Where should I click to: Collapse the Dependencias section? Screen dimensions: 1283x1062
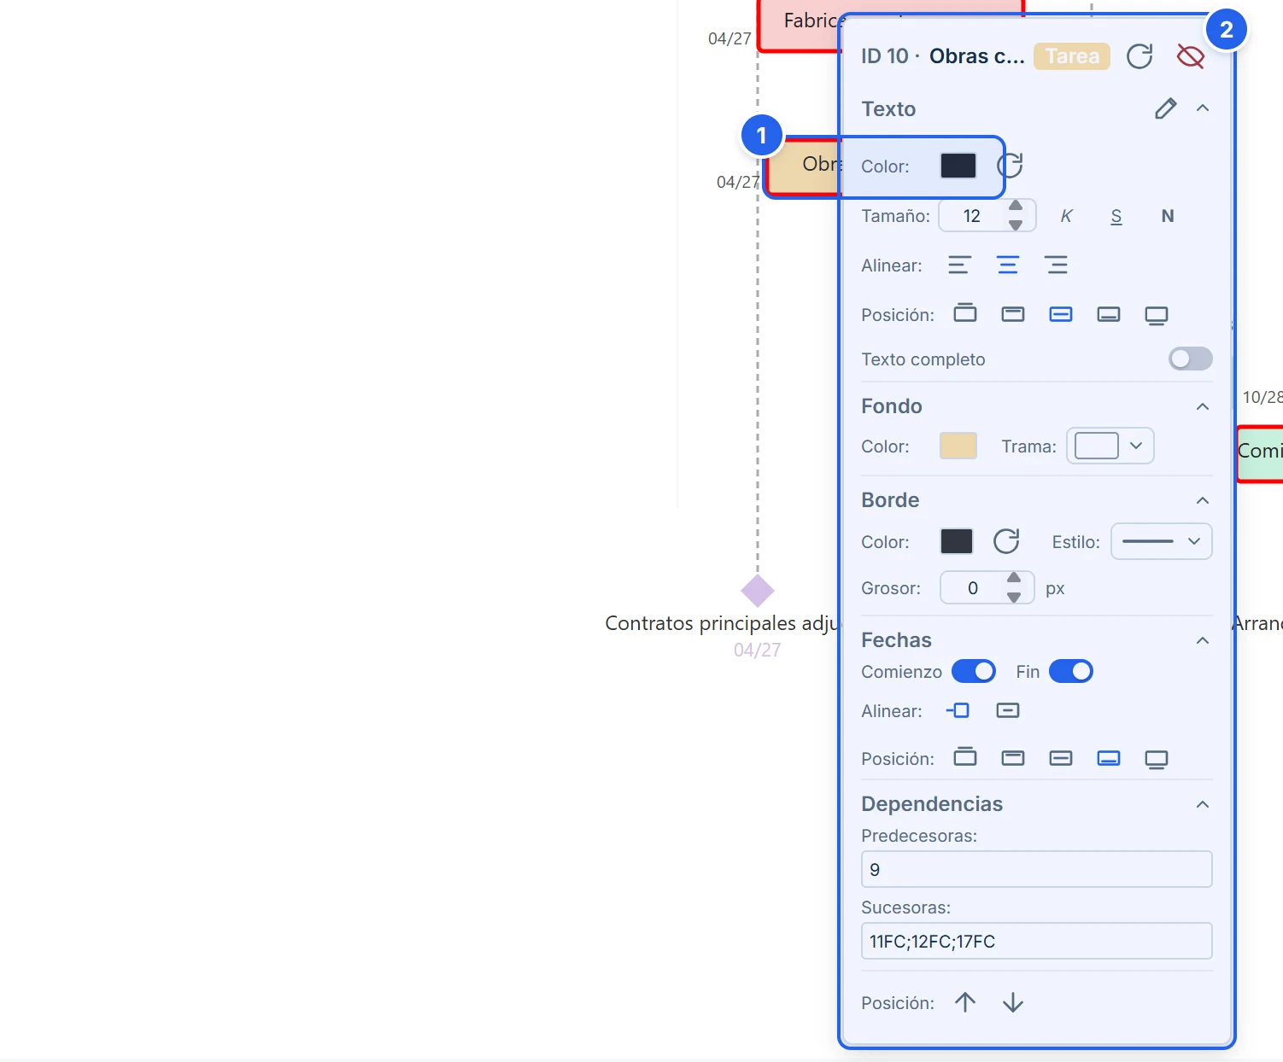pos(1203,804)
